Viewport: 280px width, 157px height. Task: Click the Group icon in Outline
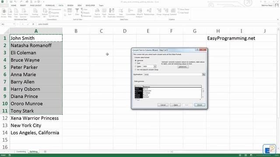(159, 12)
